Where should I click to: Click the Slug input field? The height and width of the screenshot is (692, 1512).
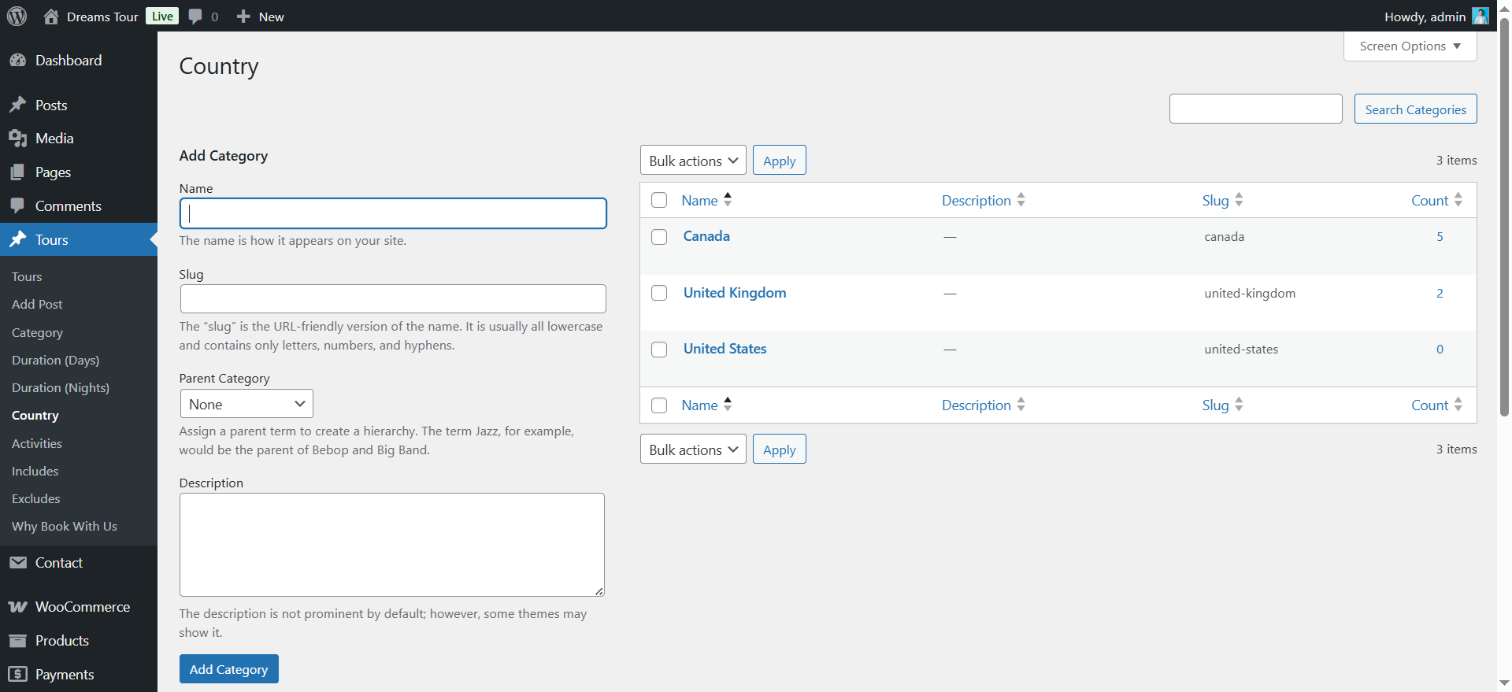click(393, 299)
